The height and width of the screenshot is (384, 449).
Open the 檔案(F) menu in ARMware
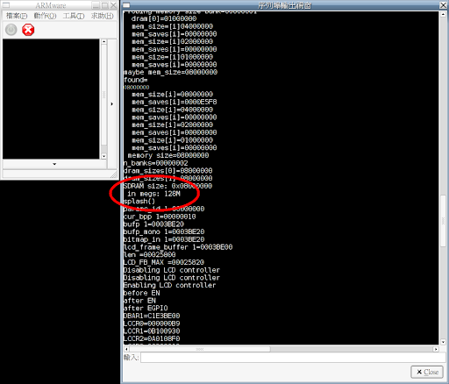(x=17, y=16)
